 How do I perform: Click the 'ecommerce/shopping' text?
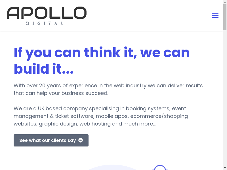tap(159, 116)
